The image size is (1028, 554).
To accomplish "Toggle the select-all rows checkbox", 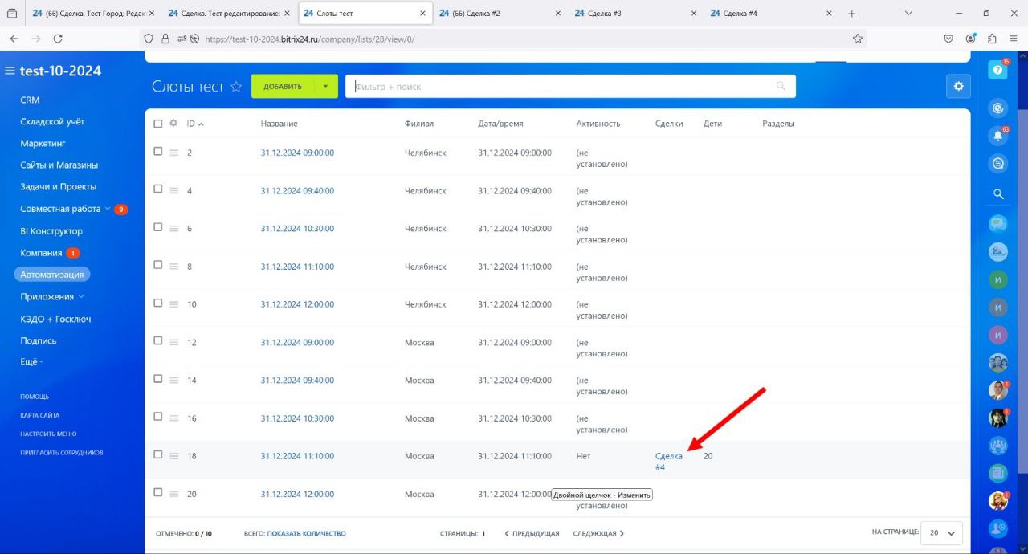I will (x=158, y=124).
